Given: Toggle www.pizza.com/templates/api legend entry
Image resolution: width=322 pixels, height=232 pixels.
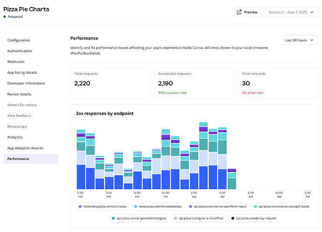Looking at the screenshot, I should click(158, 206).
